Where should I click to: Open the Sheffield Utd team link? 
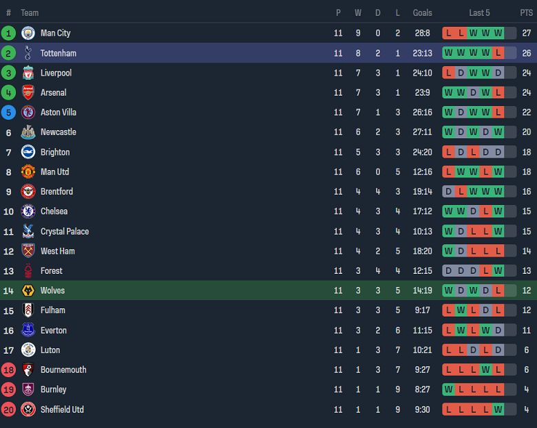point(62,409)
